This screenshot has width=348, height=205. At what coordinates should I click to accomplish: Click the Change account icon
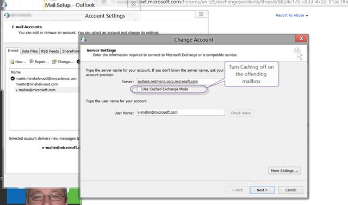click(x=54, y=61)
